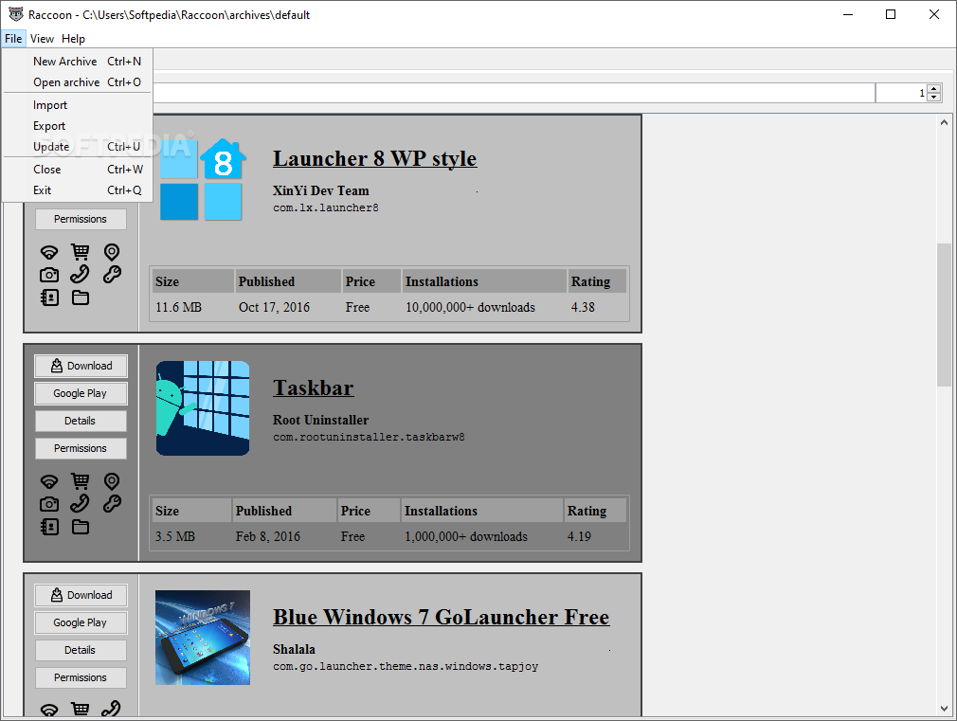957x721 pixels.
Task: Open the File menu
Action: (x=13, y=39)
